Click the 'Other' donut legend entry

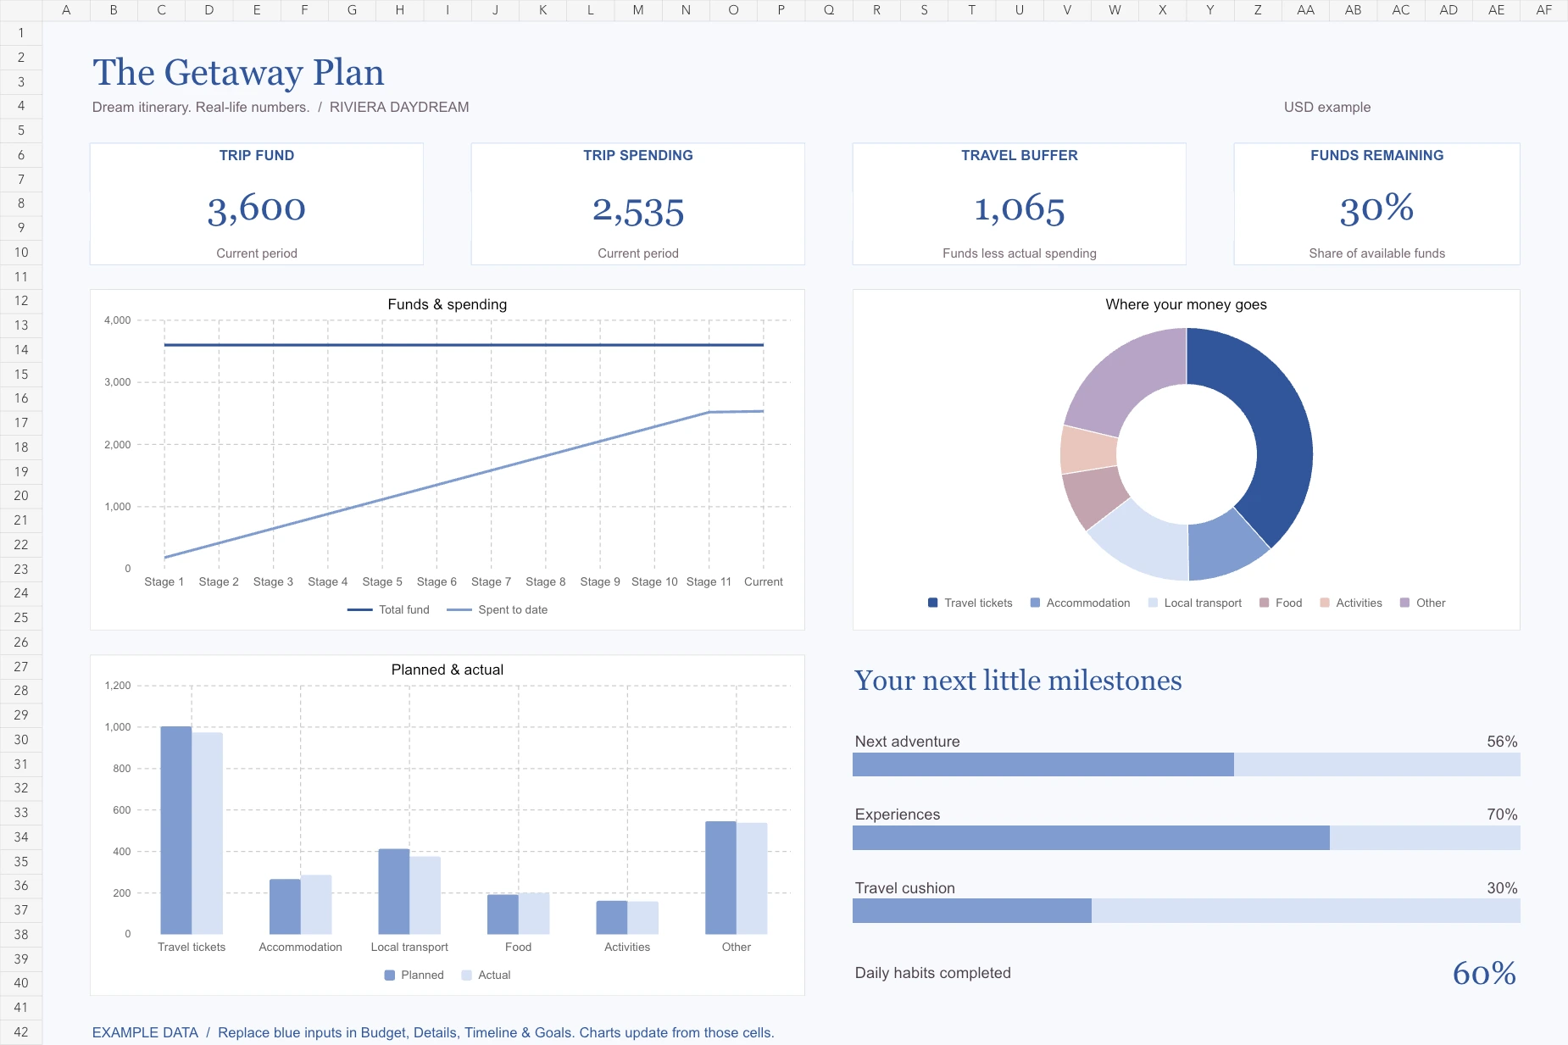[x=1422, y=603]
